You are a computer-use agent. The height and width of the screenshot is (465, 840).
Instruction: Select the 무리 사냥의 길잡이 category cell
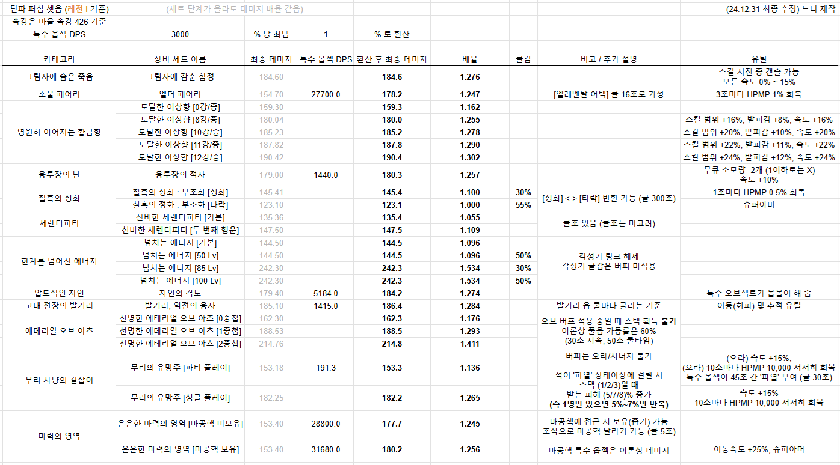click(59, 380)
